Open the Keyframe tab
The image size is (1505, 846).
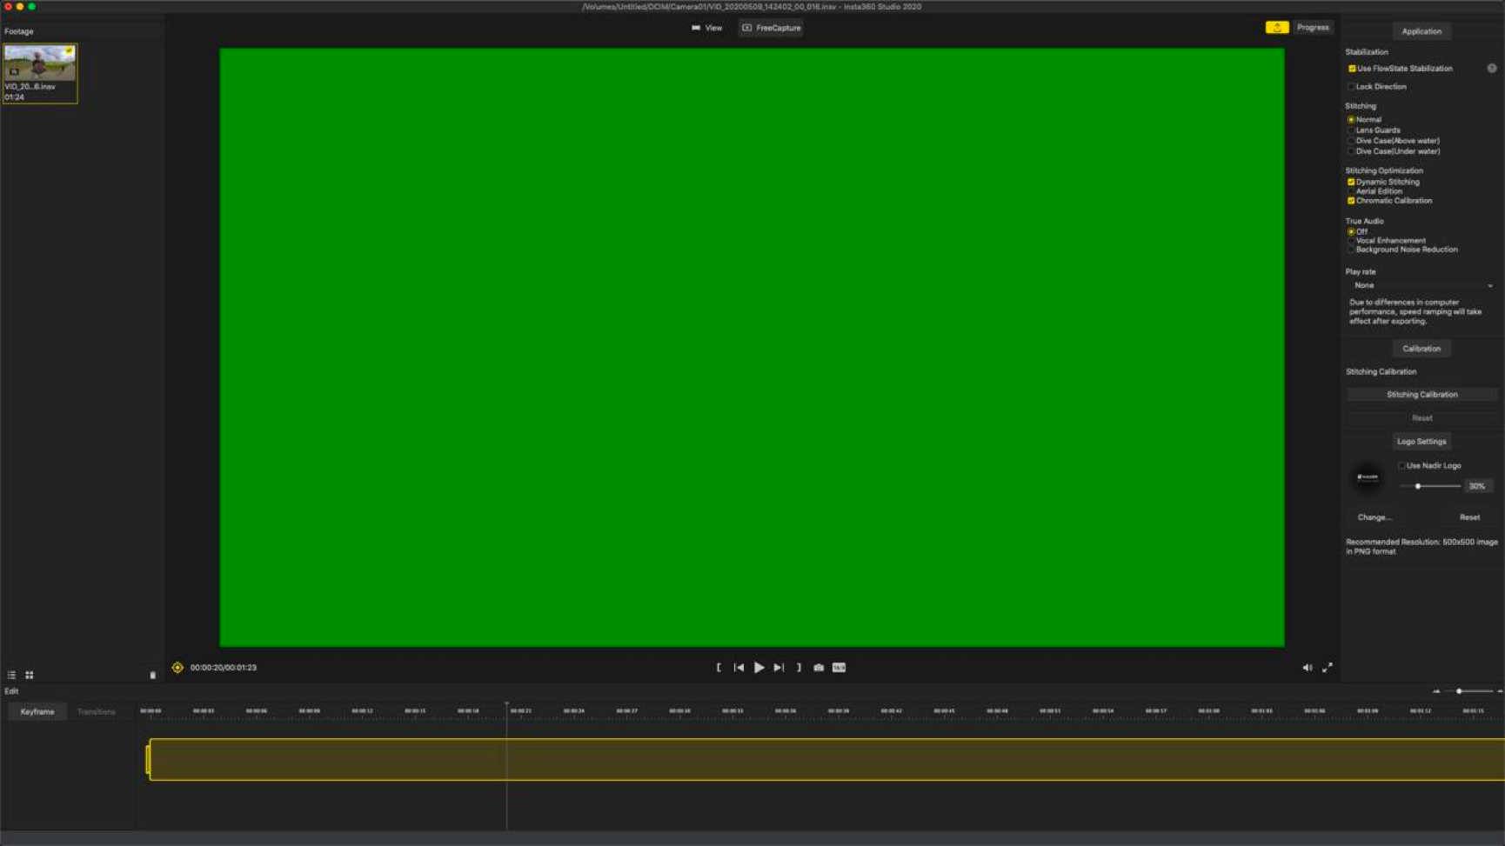coord(37,712)
